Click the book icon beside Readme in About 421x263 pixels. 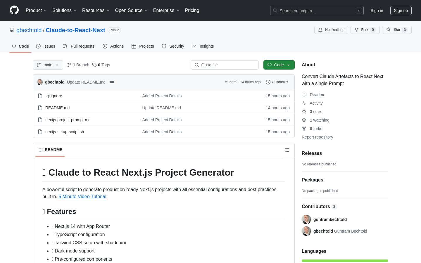[304, 95]
